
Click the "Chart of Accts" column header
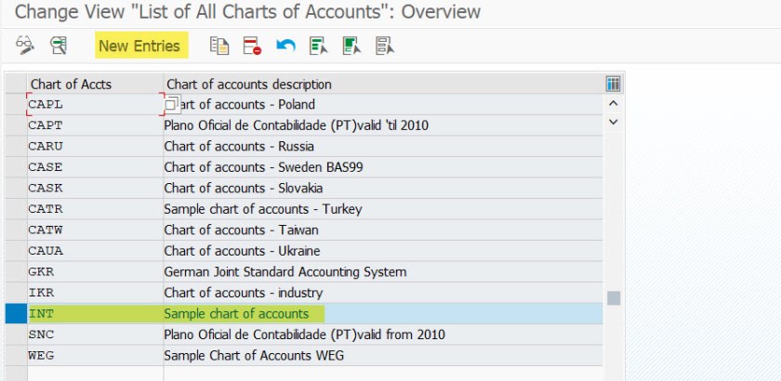point(95,84)
